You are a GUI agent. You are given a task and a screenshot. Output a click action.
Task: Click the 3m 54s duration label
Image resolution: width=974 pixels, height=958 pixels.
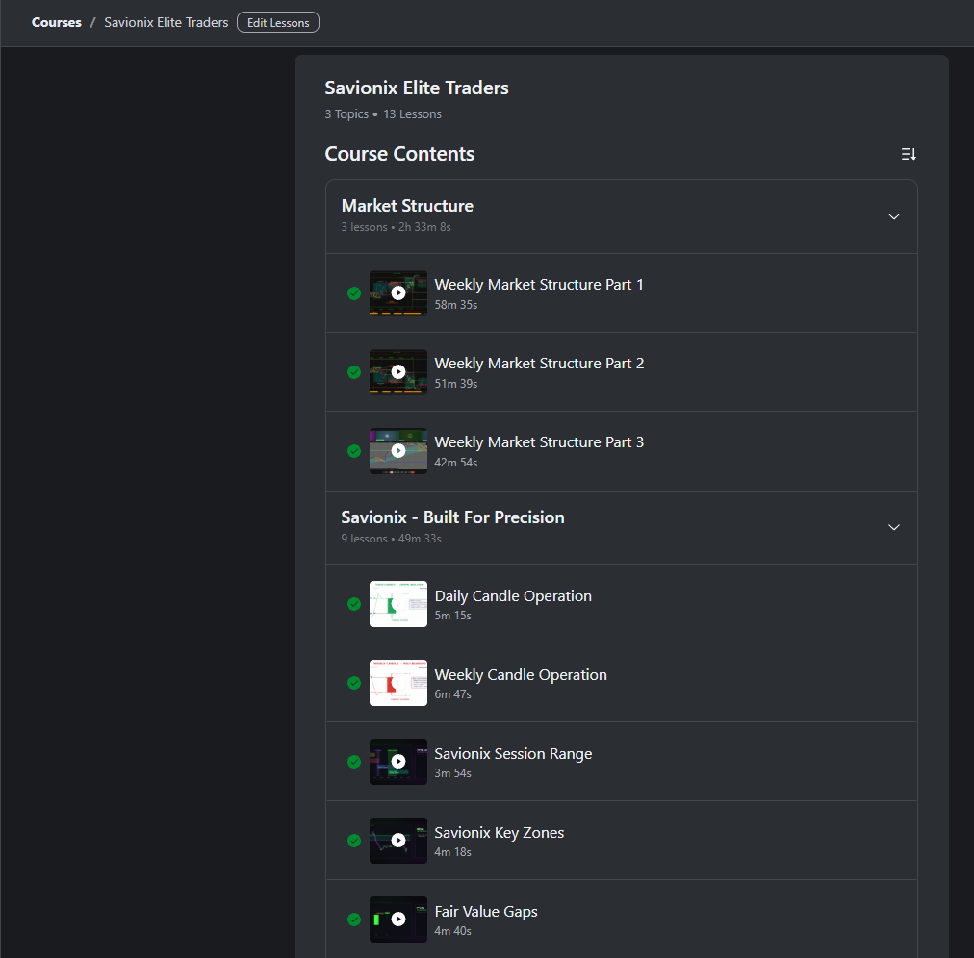tap(453, 773)
